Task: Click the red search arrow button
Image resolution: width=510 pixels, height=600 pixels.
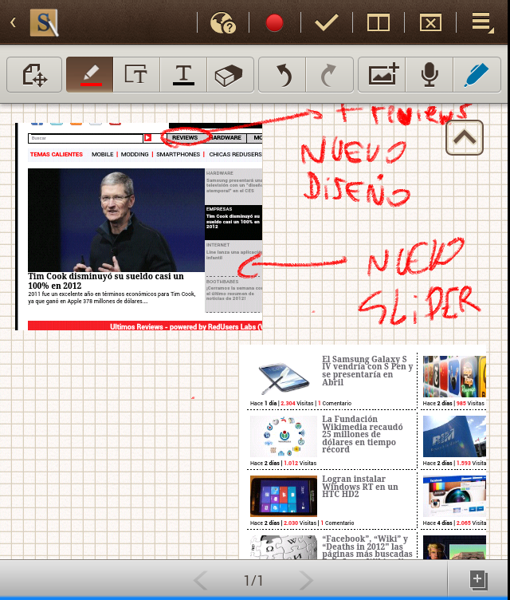Action: pos(148,138)
